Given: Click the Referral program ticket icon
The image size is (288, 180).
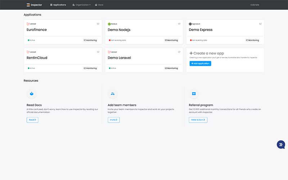Looking at the screenshot, I should [x=194, y=94].
